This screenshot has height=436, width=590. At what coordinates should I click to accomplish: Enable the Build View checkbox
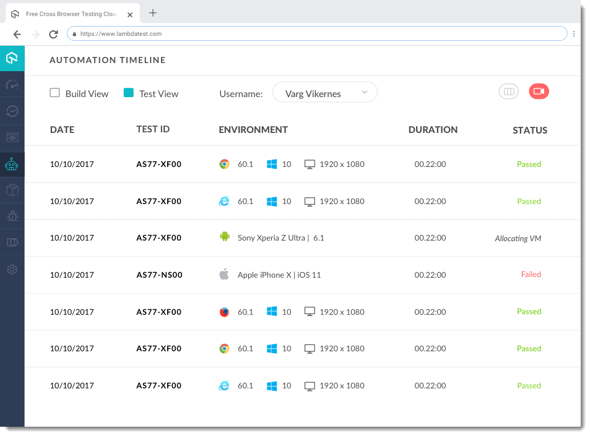click(55, 93)
